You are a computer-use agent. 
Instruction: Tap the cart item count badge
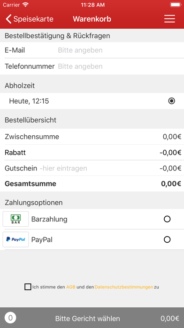tap(10, 318)
